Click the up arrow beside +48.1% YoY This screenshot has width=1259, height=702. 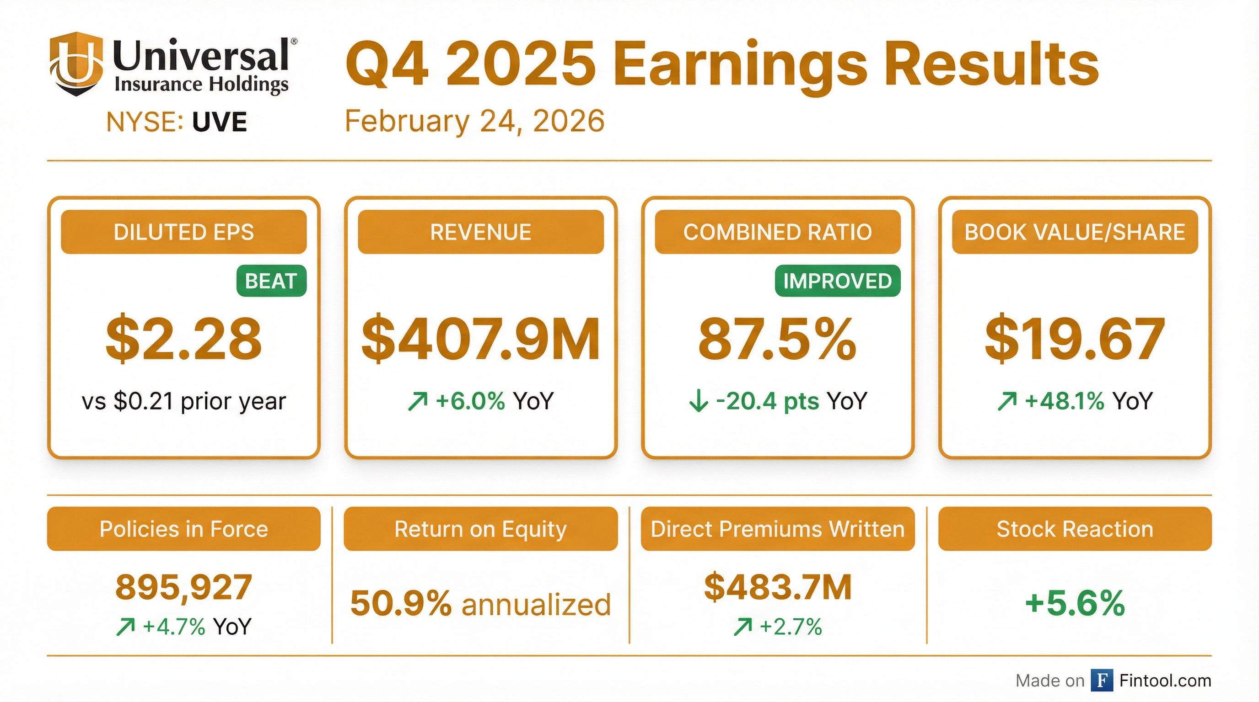click(x=1007, y=402)
